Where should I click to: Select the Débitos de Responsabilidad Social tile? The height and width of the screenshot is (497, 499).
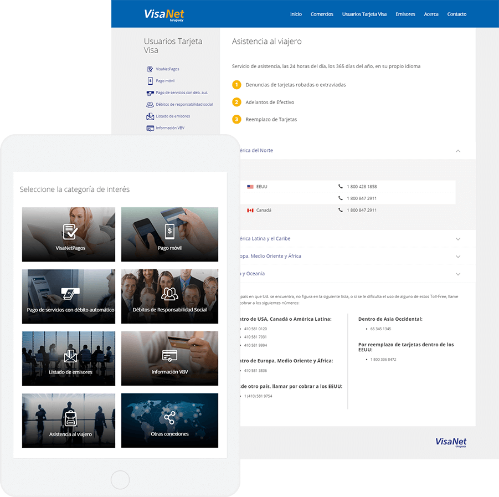pyautogui.click(x=169, y=296)
